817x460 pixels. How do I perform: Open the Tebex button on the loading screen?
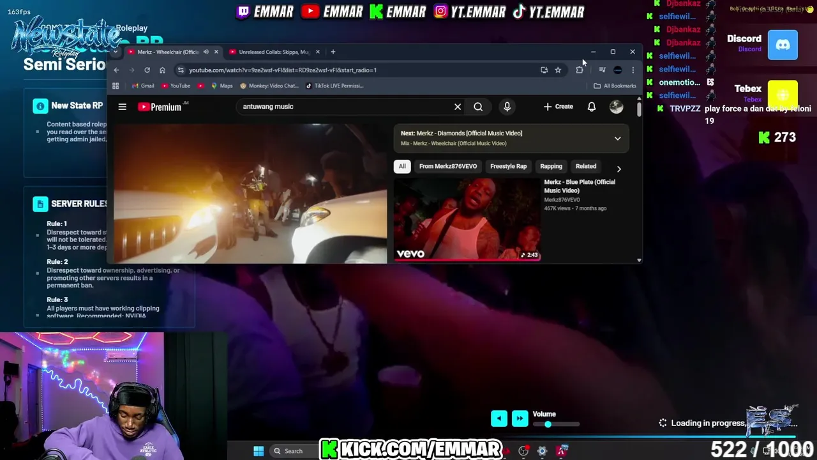(783, 95)
